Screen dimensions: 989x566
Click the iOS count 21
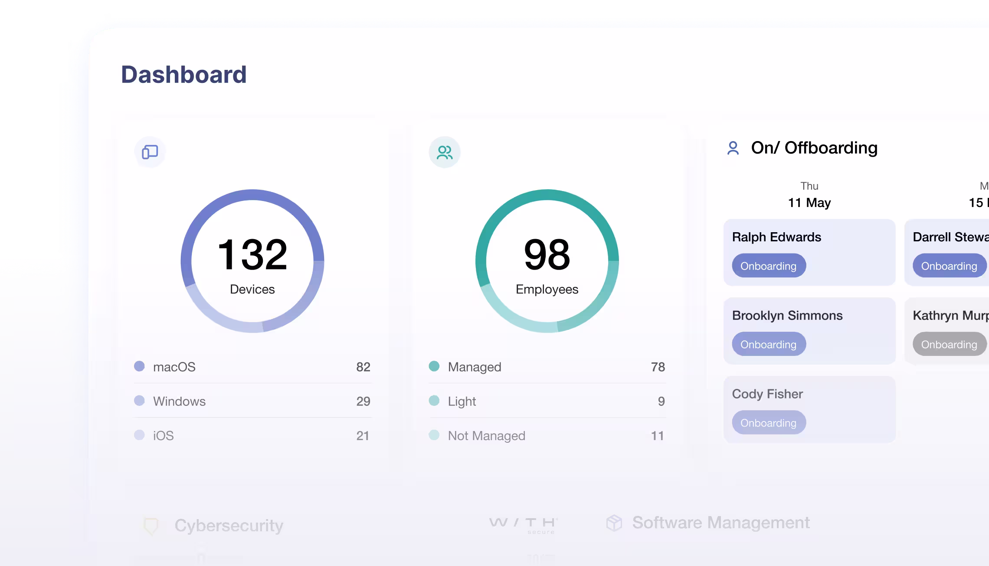[x=363, y=435]
